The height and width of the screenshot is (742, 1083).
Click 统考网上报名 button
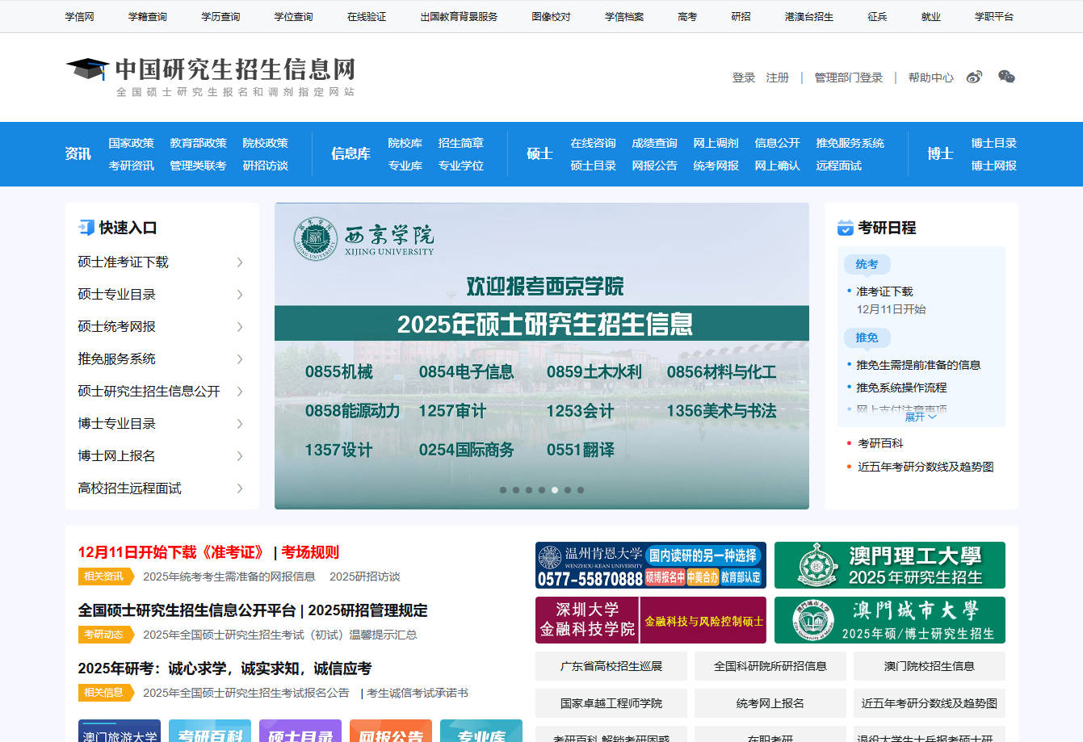pyautogui.click(x=770, y=703)
